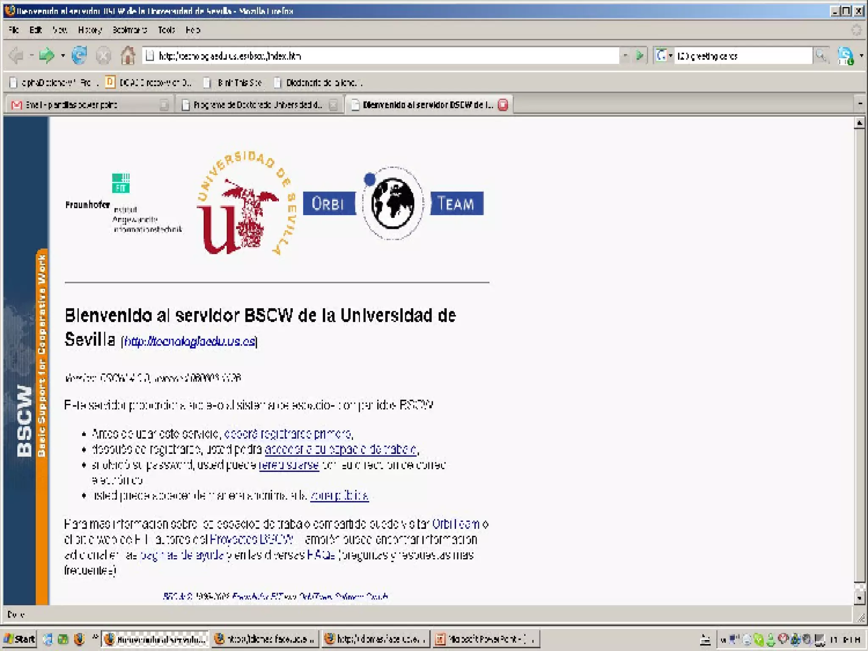Screen dimensions: 868x651
Task: Open the Tools menu
Action: 166,30
